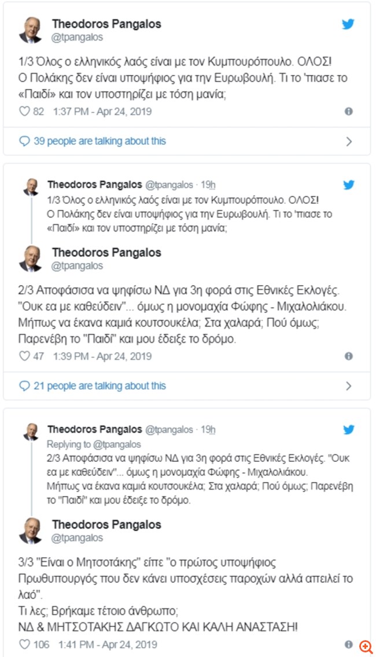Image resolution: width=376 pixels, height=657 pixels.
Task: Like the second tweet with 47 likes
Action: (24, 356)
